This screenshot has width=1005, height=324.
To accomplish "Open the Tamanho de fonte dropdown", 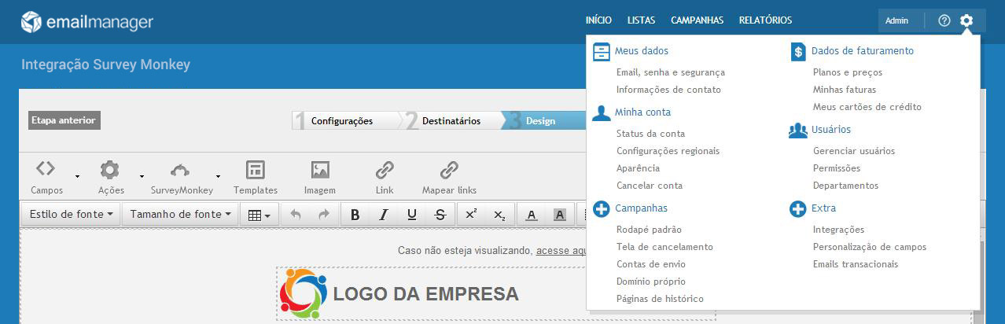I will (181, 214).
